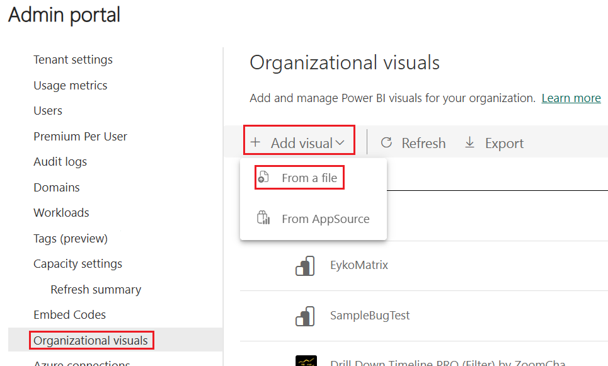
Task: Click the plus icon beside Add visual
Action: pyautogui.click(x=255, y=143)
